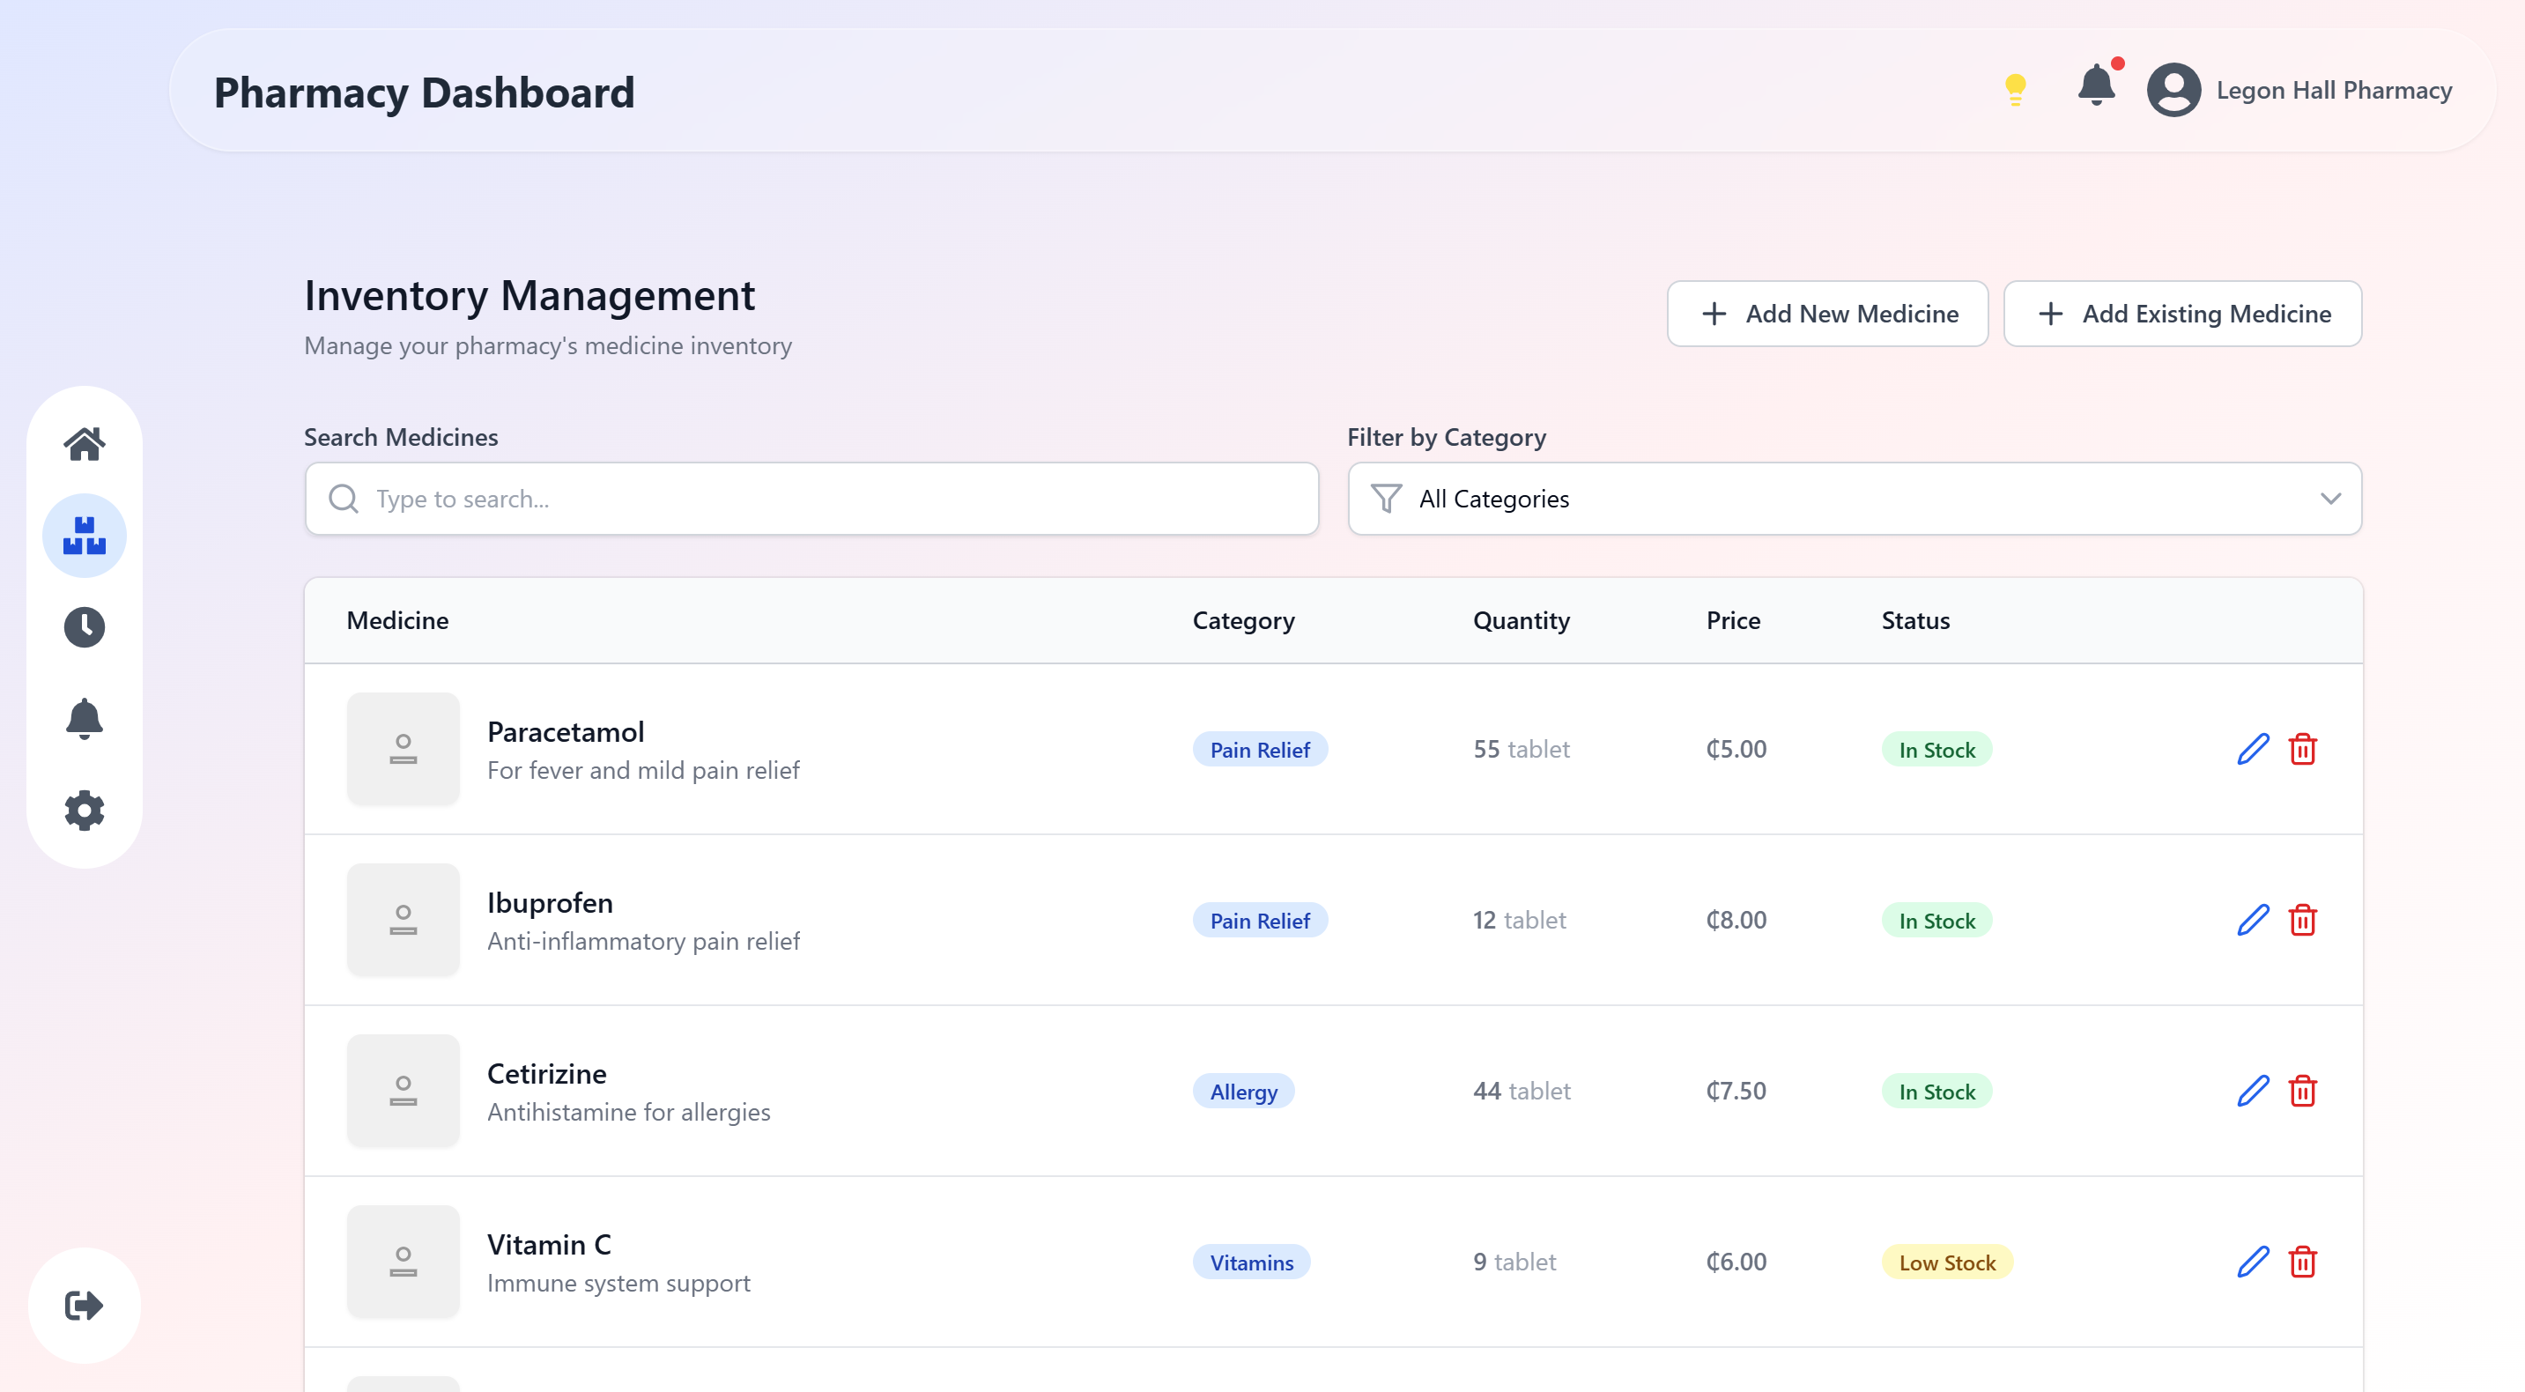
Task: Click the Low Stock status badge
Action: 1947,1262
